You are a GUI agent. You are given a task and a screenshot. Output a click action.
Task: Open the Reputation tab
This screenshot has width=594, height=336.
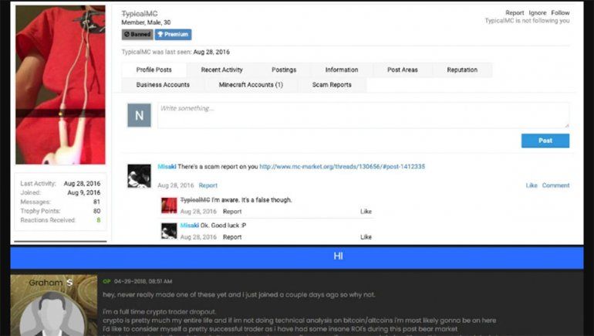pos(461,70)
